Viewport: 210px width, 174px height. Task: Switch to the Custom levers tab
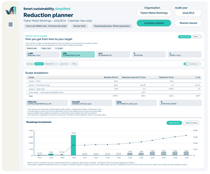tap(64, 64)
